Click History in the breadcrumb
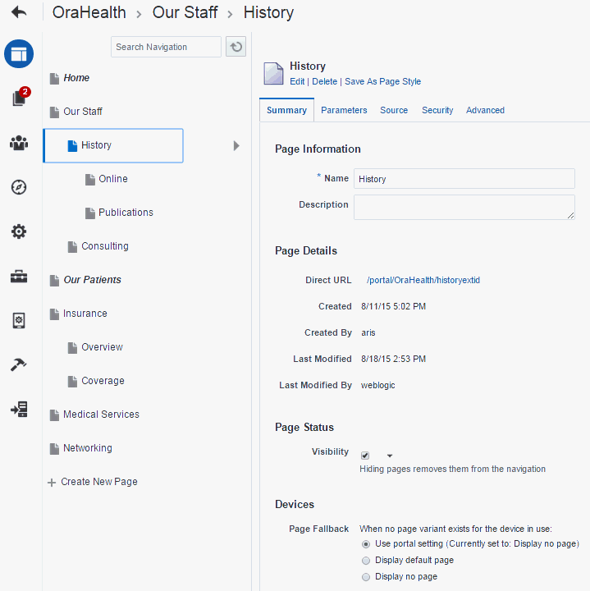Viewport: 590px width, 591px height. [x=268, y=12]
